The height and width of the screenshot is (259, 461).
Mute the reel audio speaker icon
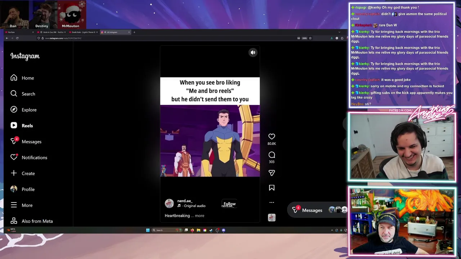(253, 53)
